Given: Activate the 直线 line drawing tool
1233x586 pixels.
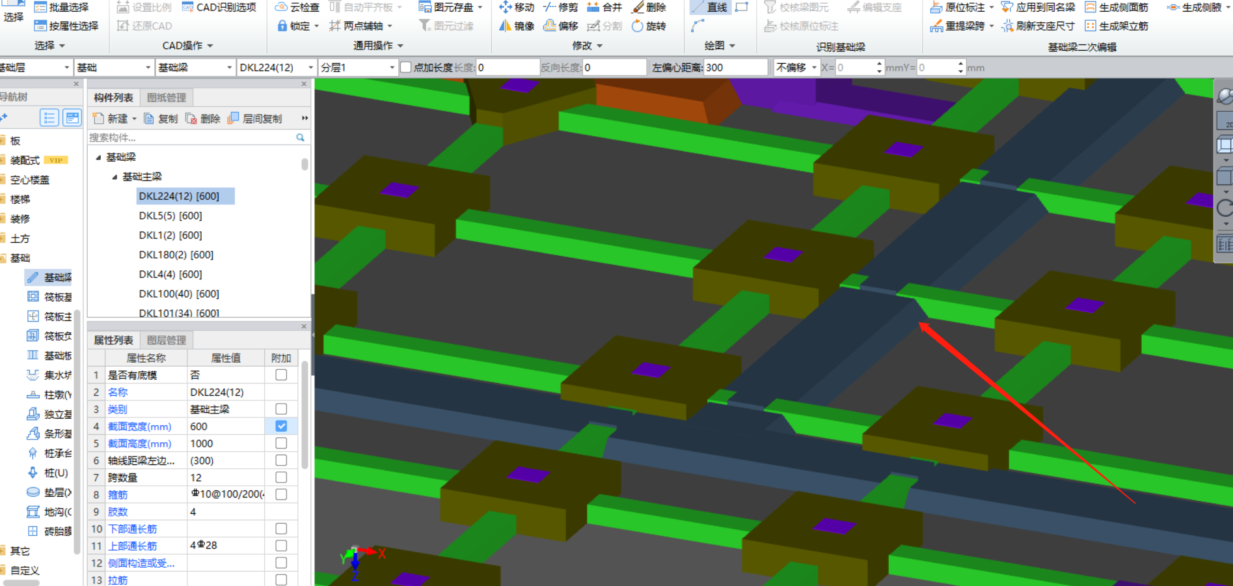Looking at the screenshot, I should pos(709,7).
